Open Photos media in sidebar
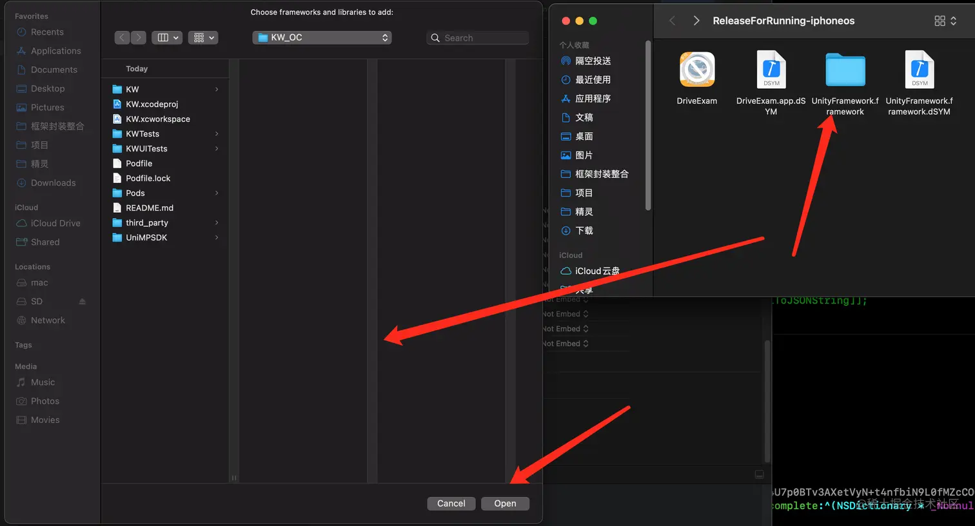Viewport: 975px width, 526px height. coord(37,401)
